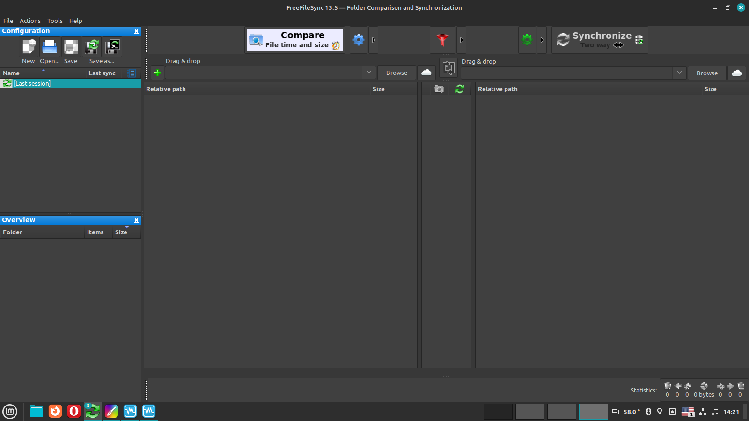Screen dimensions: 749x421
Task: Click the right folder path field
Action: pos(567,73)
